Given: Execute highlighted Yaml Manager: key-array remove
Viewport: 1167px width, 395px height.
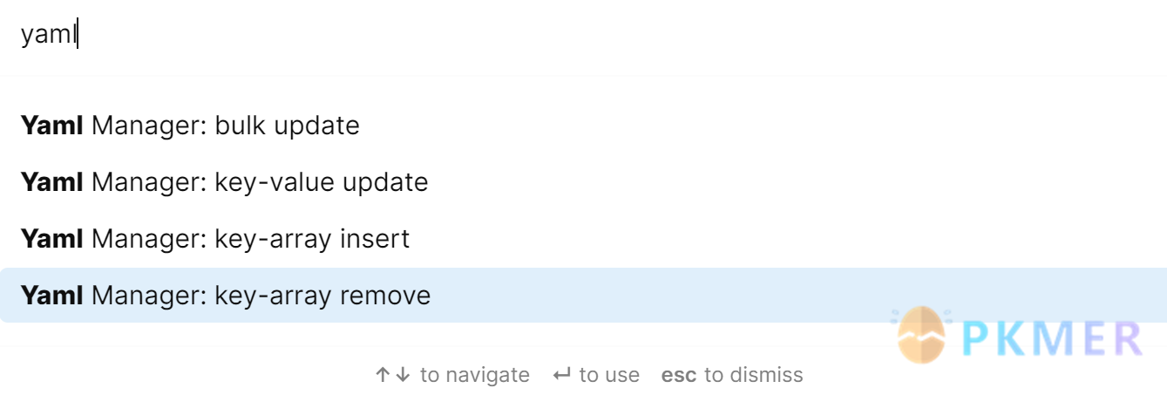Looking at the screenshot, I should pyautogui.click(x=583, y=296).
